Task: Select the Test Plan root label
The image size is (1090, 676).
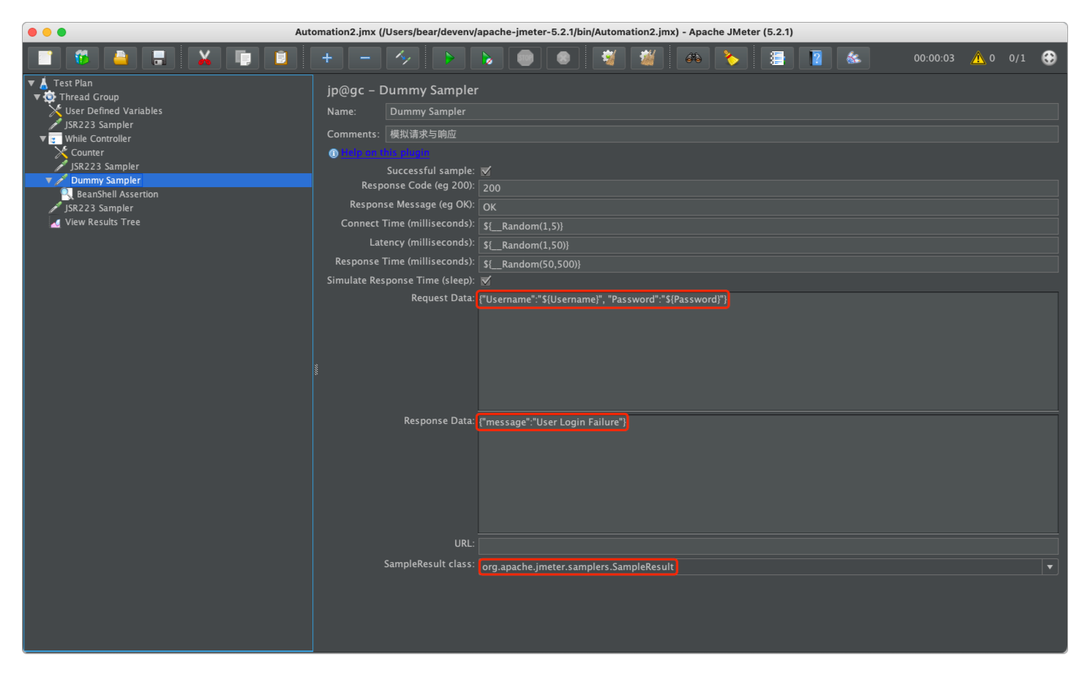Action: coord(73,83)
